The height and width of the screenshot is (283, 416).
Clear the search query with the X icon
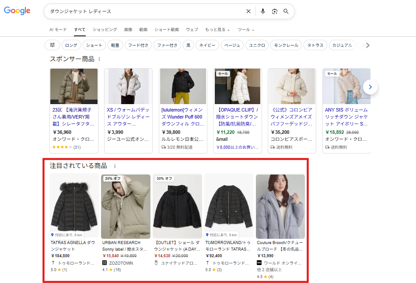click(248, 11)
